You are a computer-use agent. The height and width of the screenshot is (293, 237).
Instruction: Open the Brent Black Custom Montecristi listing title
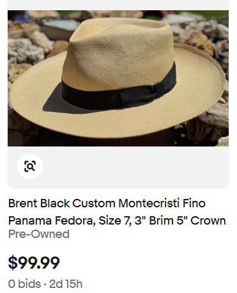(117, 212)
